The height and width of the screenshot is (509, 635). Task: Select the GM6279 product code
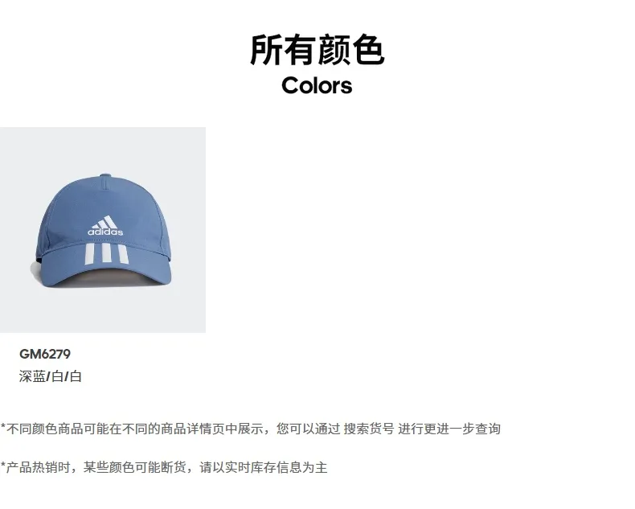click(x=45, y=354)
